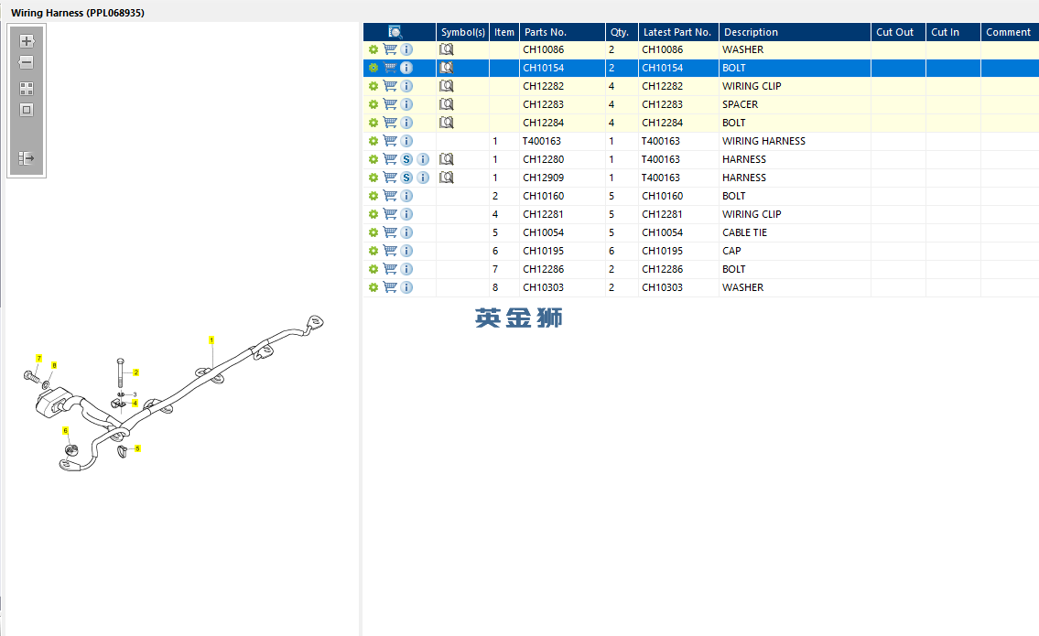The height and width of the screenshot is (636, 1039).
Task: Add CH10195 cap to cart
Action: (390, 251)
